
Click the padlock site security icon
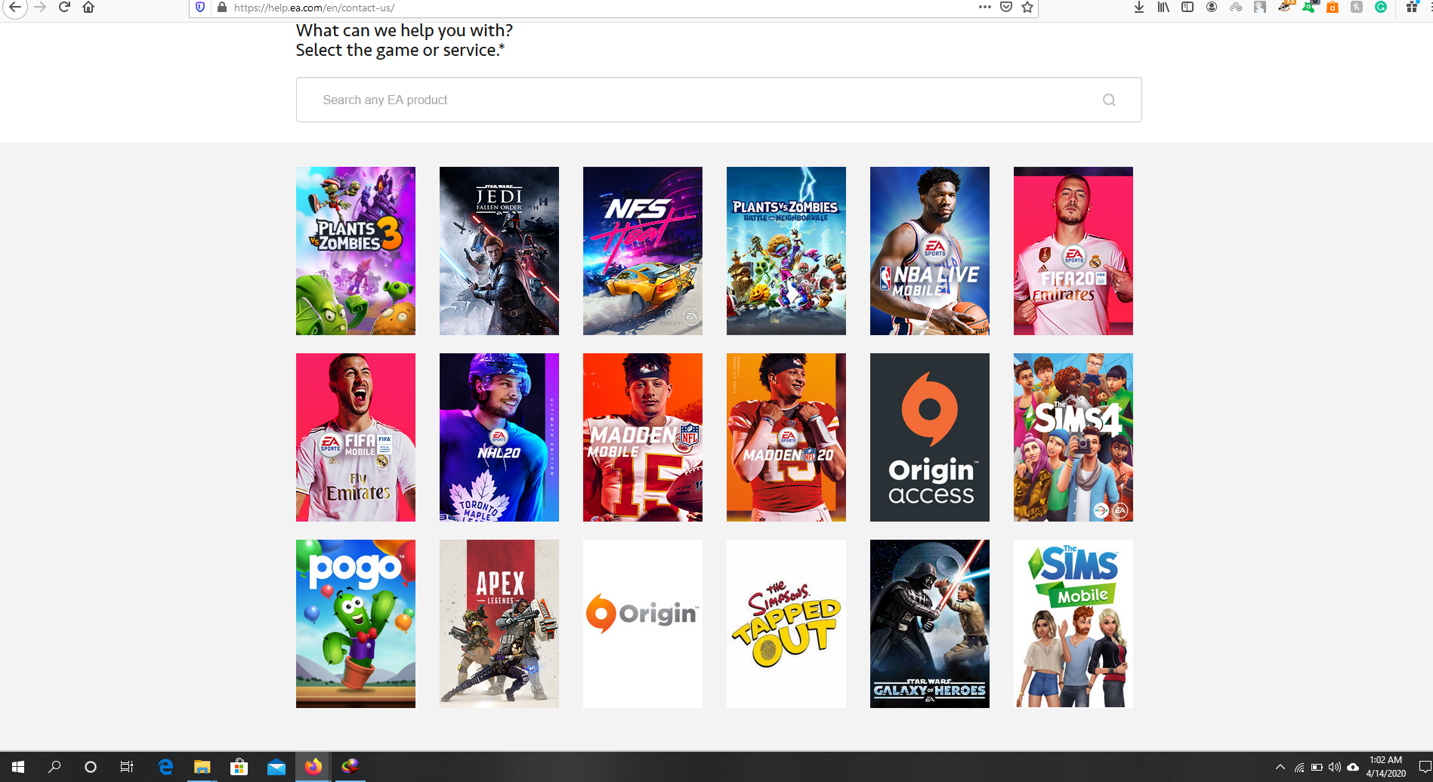click(221, 8)
